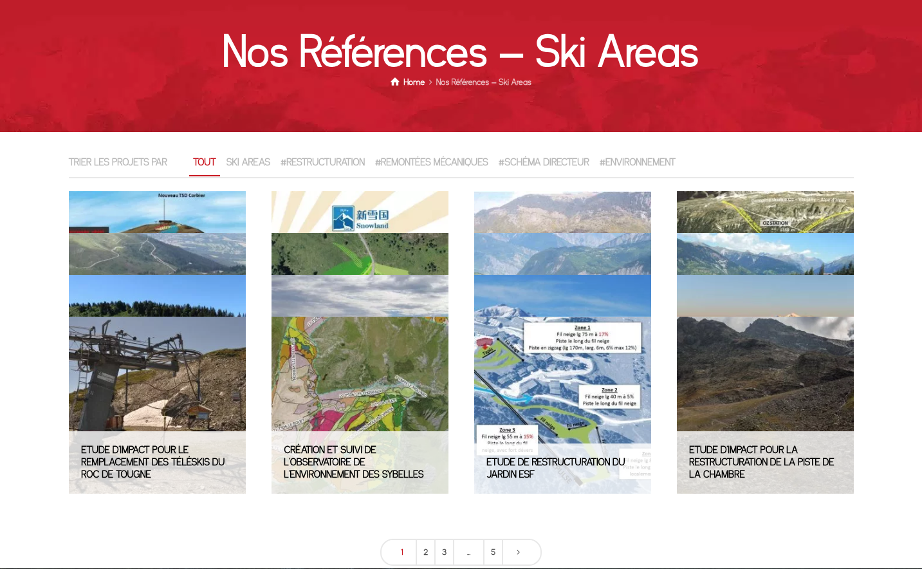Viewport: 922px width, 569px height.
Task: Go to pagination page 2
Action: (425, 552)
